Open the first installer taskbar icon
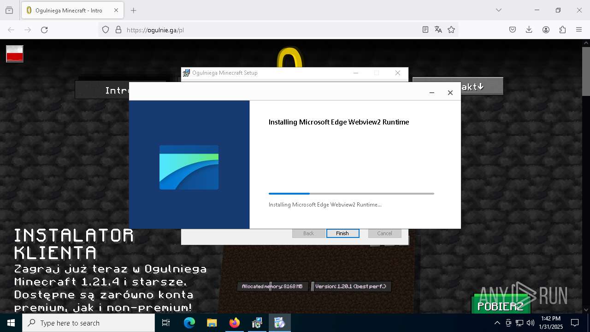Image resolution: width=590 pixels, height=332 pixels. tap(257, 323)
